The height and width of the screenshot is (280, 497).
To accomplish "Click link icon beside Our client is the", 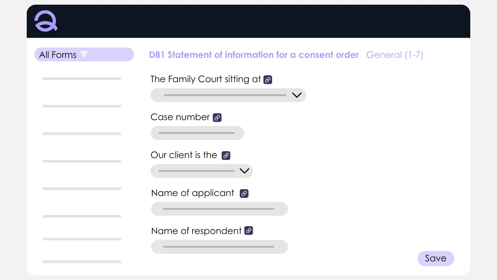I will (226, 156).
